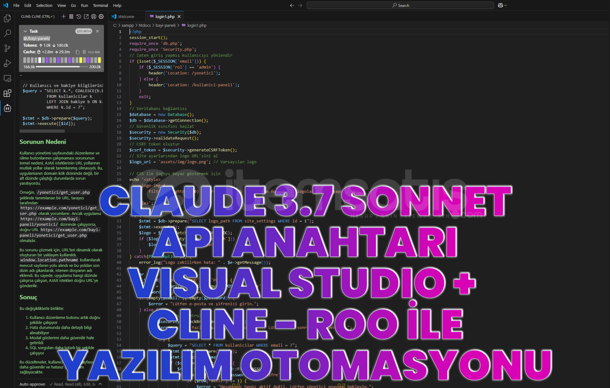Screen dimensions: 610x388
Task: Click the 'Cache:' stats line in task
Action: click(x=47, y=52)
